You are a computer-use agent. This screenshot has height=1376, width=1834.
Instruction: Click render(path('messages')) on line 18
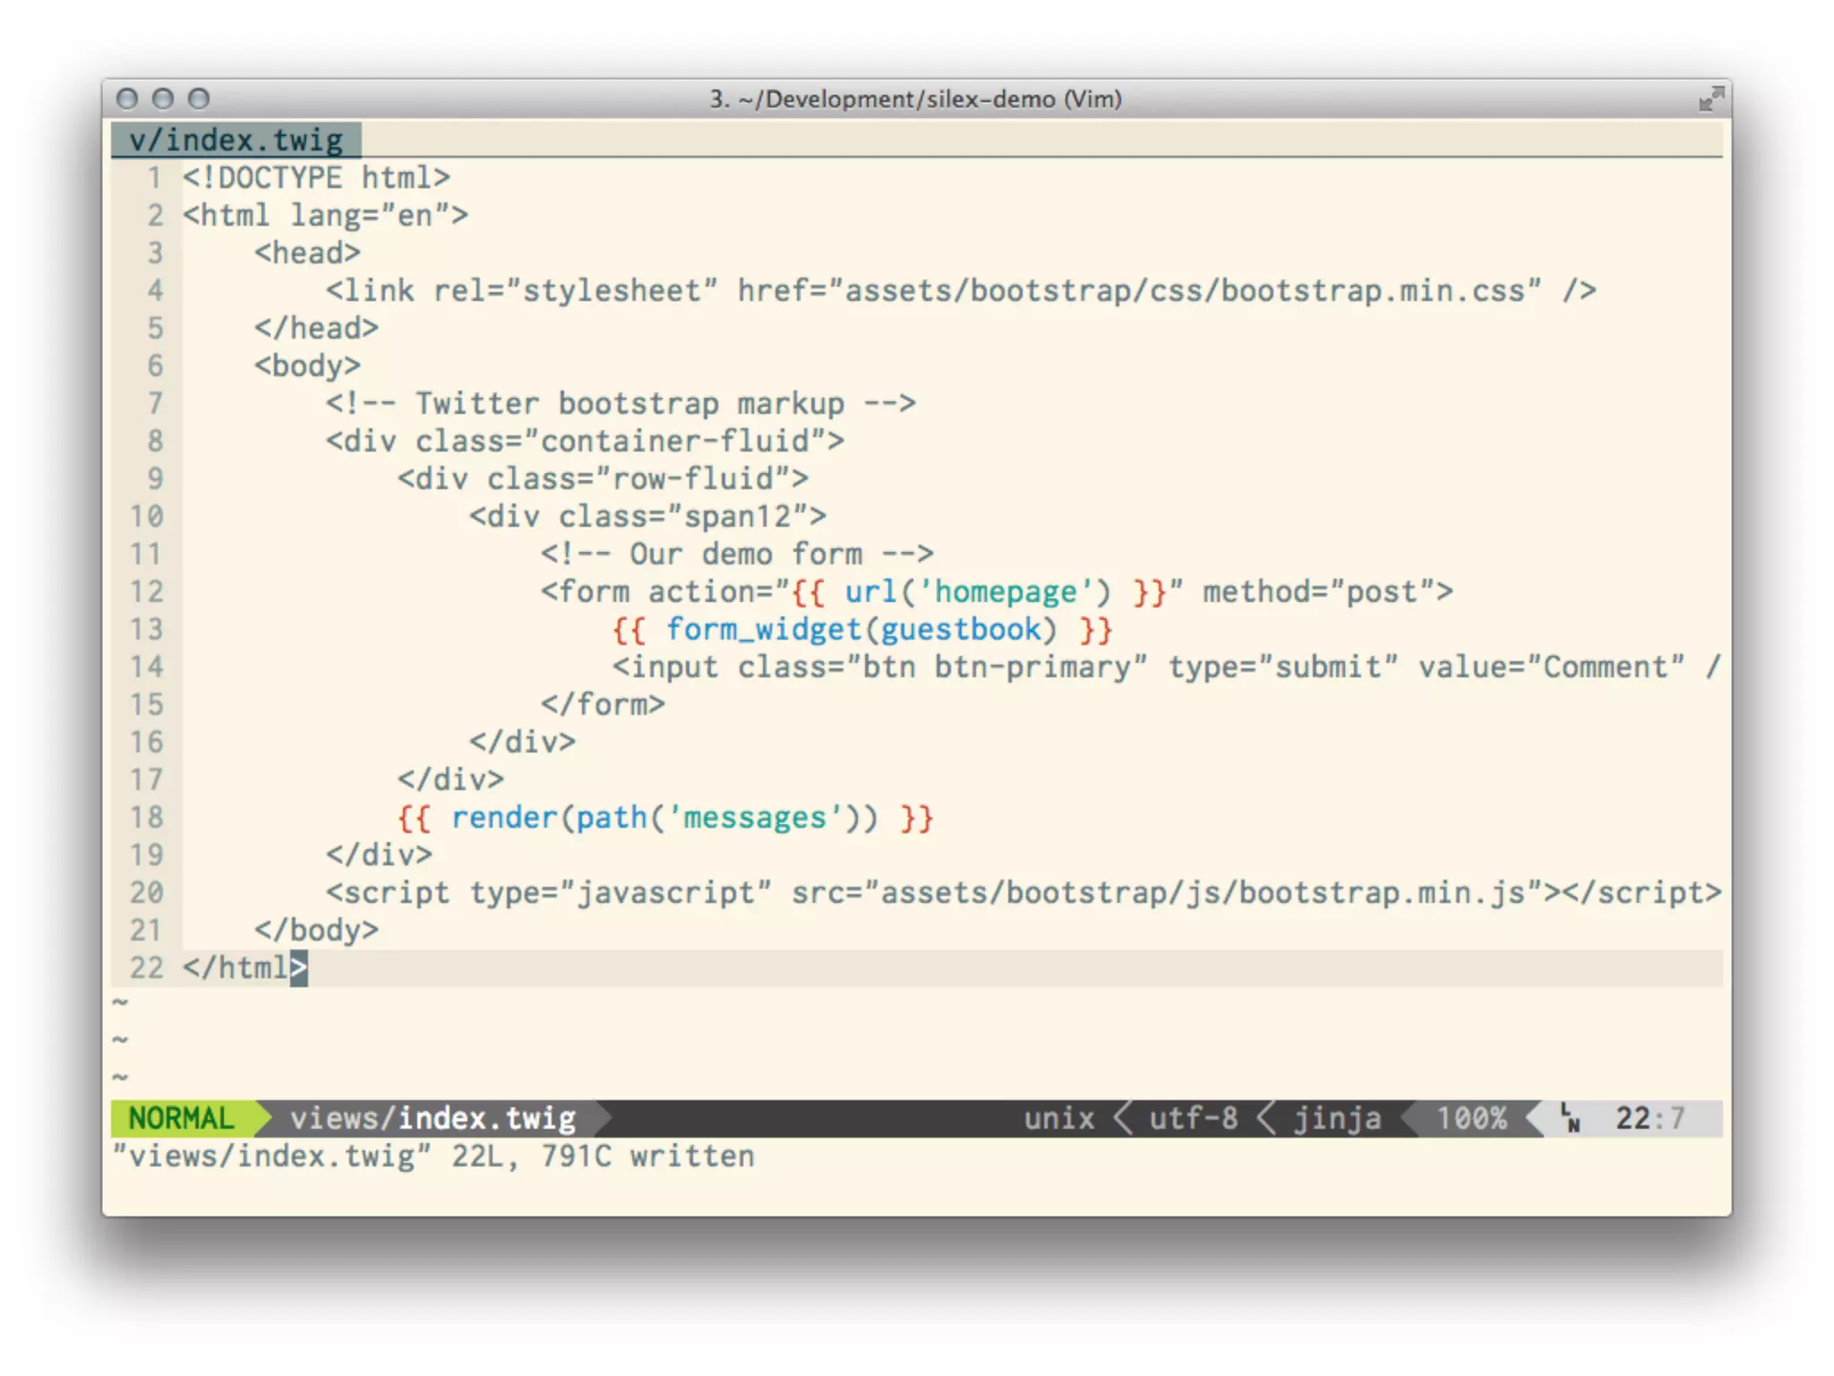coord(664,818)
